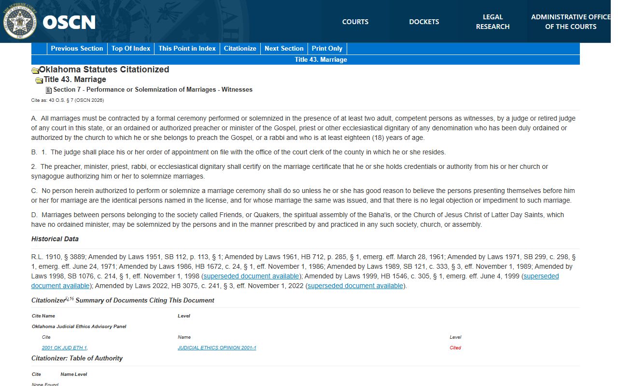
Task: Open Title 43. Marriage index entry
Action: [75, 80]
